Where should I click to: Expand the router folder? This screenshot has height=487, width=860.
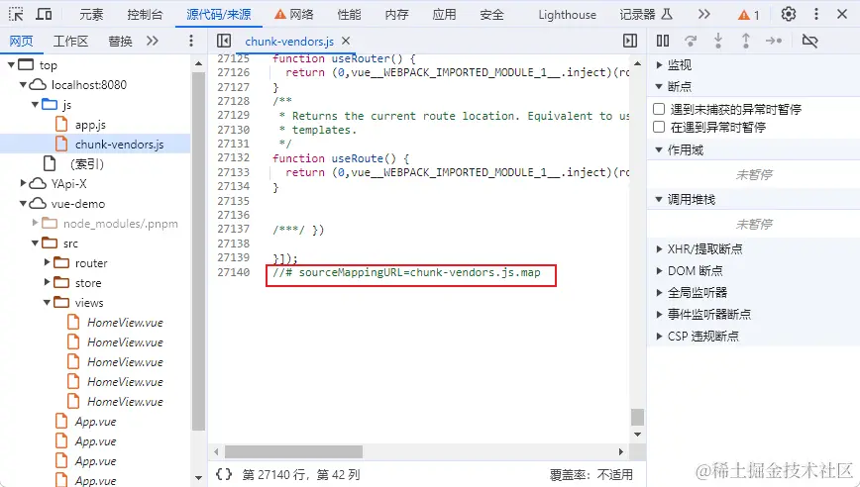[48, 262]
